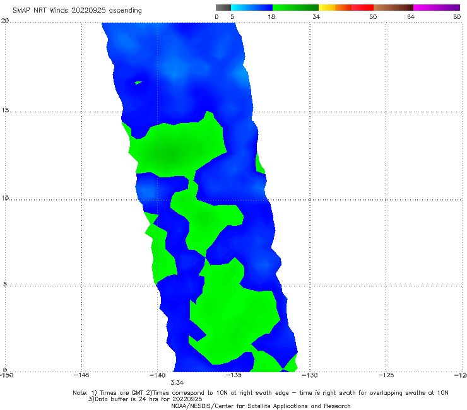Click the note line about GMT times

[261, 393]
